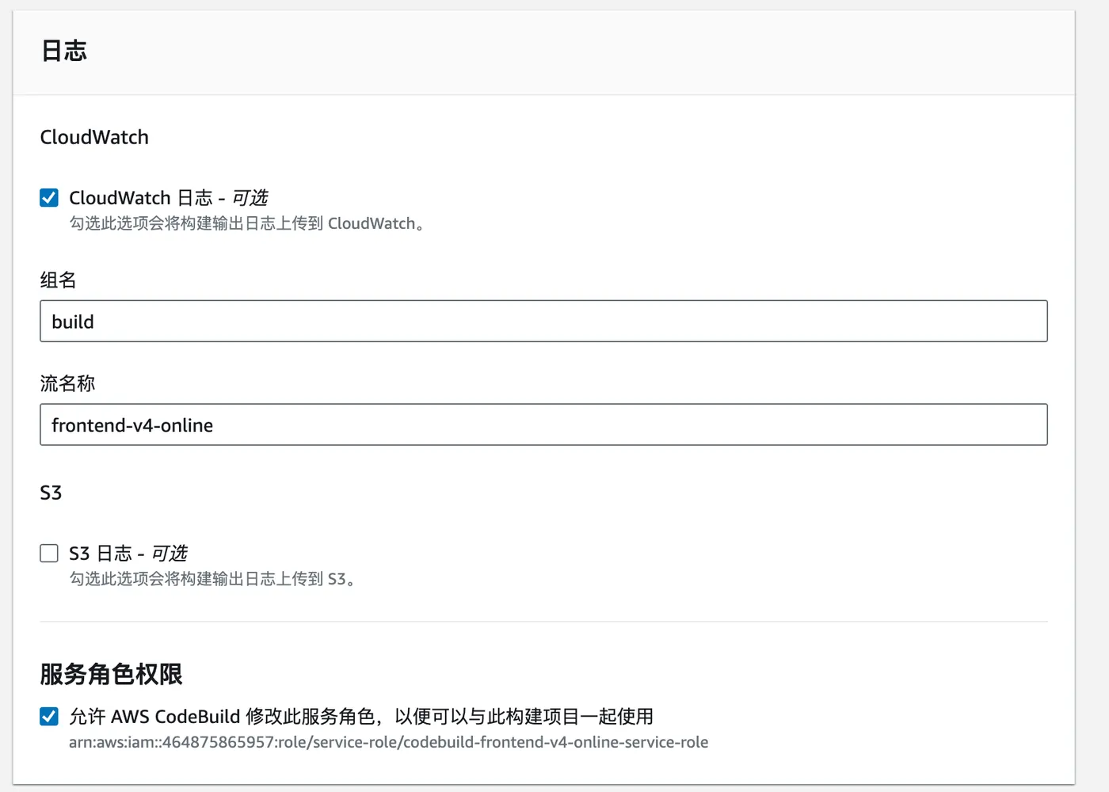Select the service role ARN text

tap(388, 743)
